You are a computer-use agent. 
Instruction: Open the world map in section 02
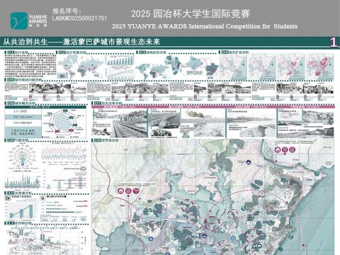pos(81,67)
